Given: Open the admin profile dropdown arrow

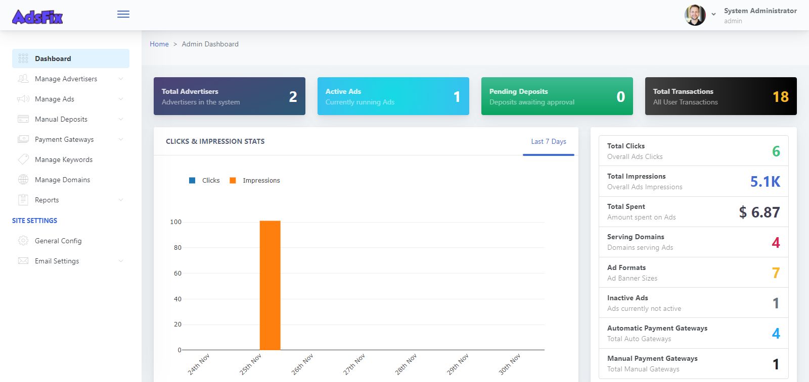Looking at the screenshot, I should tap(713, 15).
